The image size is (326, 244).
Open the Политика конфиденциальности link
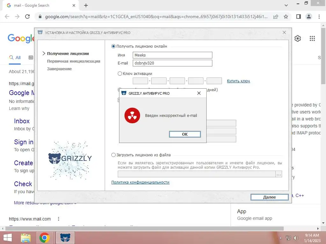pyautogui.click(x=140, y=182)
